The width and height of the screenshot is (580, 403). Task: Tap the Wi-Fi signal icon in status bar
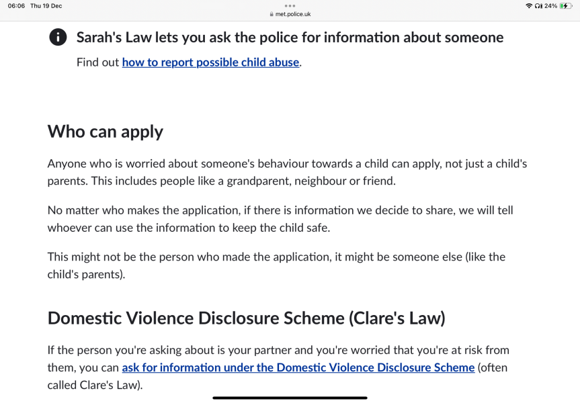(529, 6)
